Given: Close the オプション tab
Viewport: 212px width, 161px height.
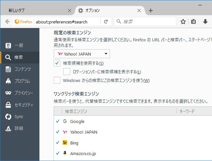Looking at the screenshot, I should pyautogui.click(x=139, y=11).
